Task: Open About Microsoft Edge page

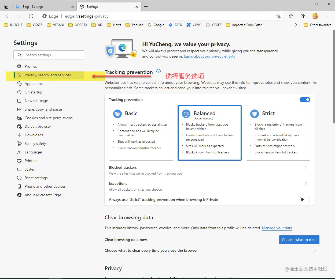Action: [49, 195]
